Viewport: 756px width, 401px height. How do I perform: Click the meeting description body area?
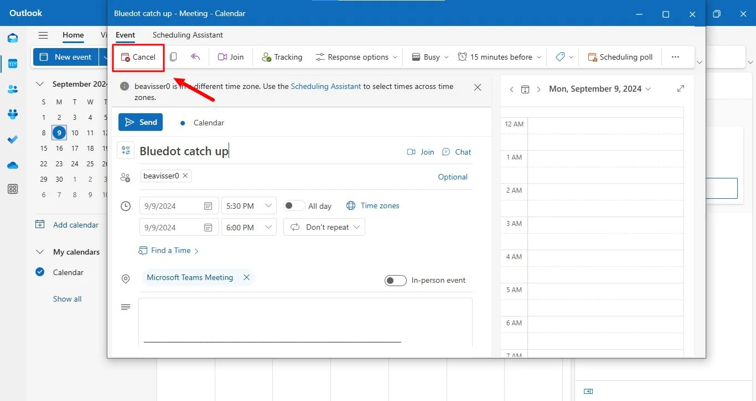coord(305,322)
